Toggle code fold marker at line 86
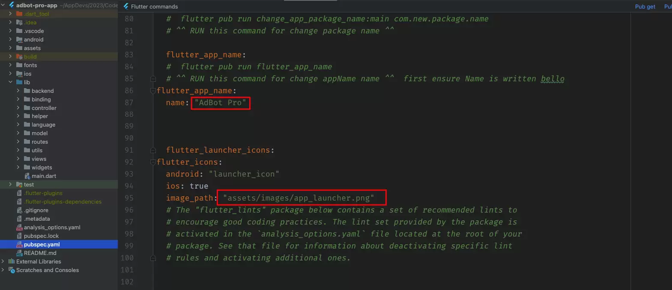This screenshot has height=290, width=672. (x=153, y=91)
